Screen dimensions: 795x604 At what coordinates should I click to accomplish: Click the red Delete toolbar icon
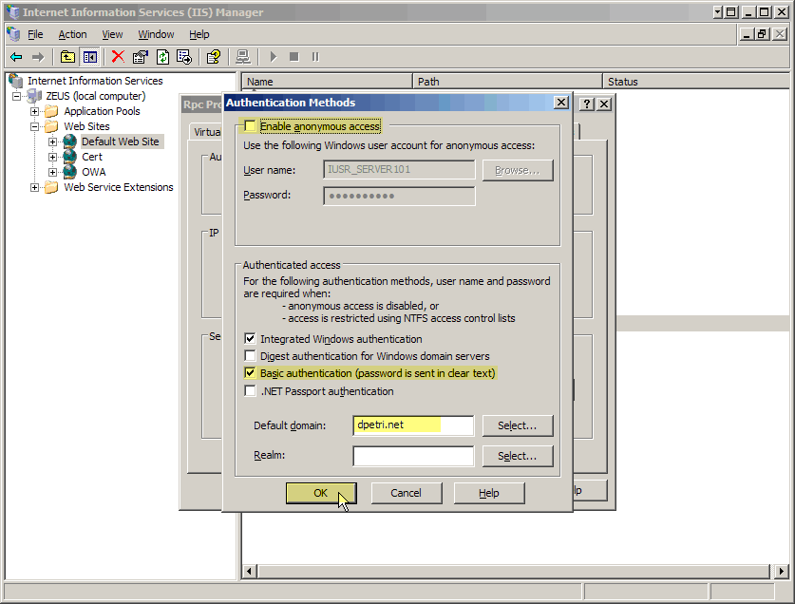118,57
